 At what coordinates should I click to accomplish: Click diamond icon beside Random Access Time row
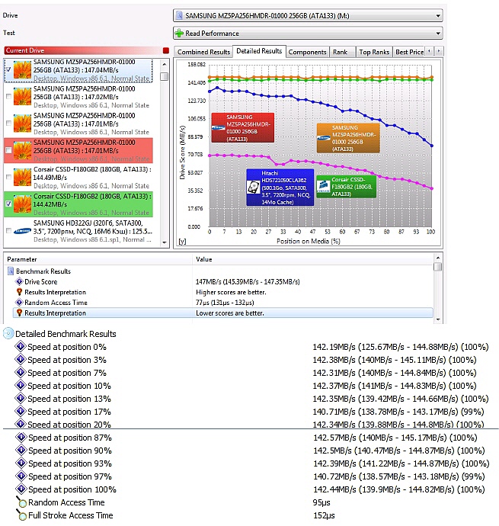19,302
